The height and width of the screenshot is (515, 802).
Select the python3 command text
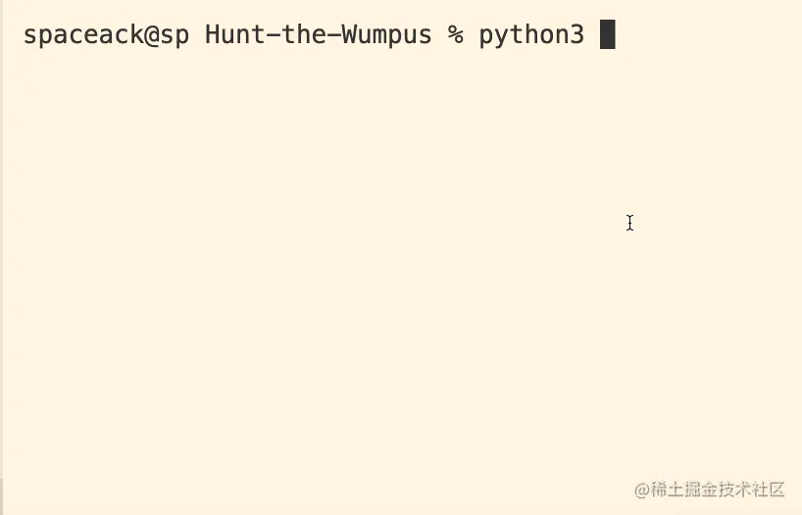pyautogui.click(x=531, y=36)
